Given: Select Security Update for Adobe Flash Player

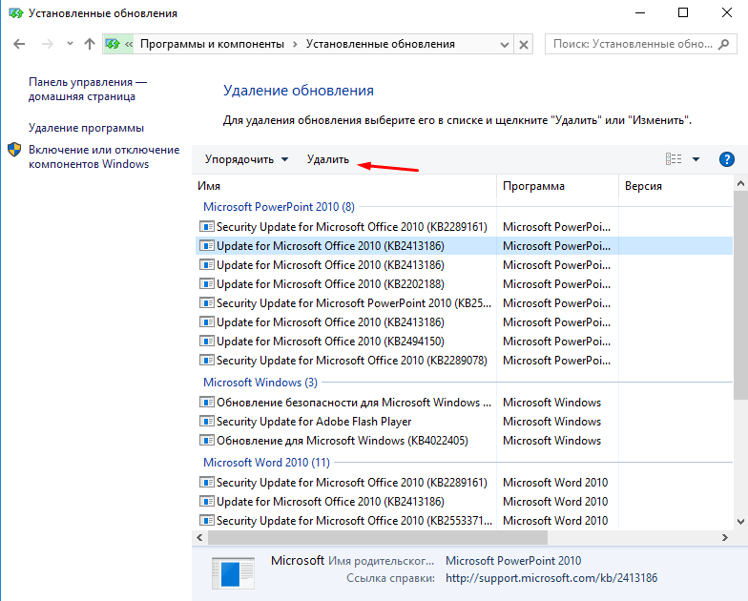Looking at the screenshot, I should (464, 422).
